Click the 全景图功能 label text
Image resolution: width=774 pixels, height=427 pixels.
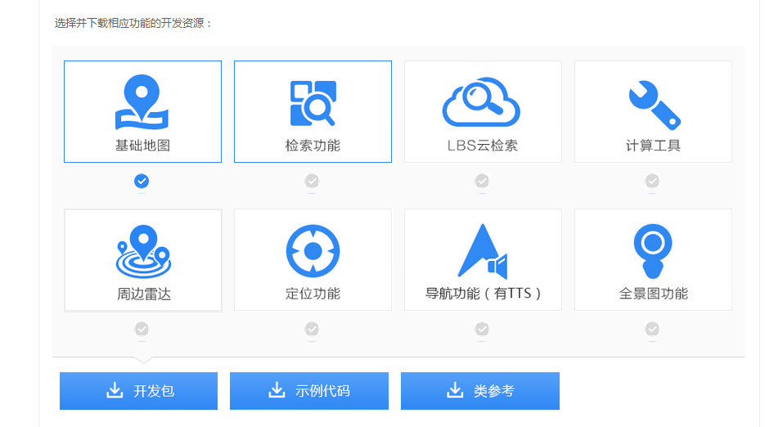point(654,294)
